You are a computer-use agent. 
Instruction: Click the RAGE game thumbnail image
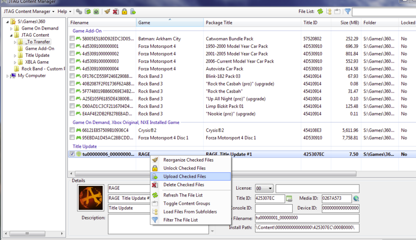(91, 198)
